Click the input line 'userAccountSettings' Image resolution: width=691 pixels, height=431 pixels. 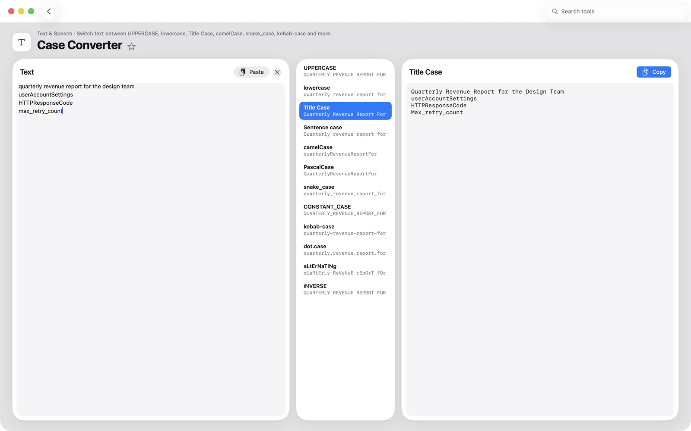(46, 95)
